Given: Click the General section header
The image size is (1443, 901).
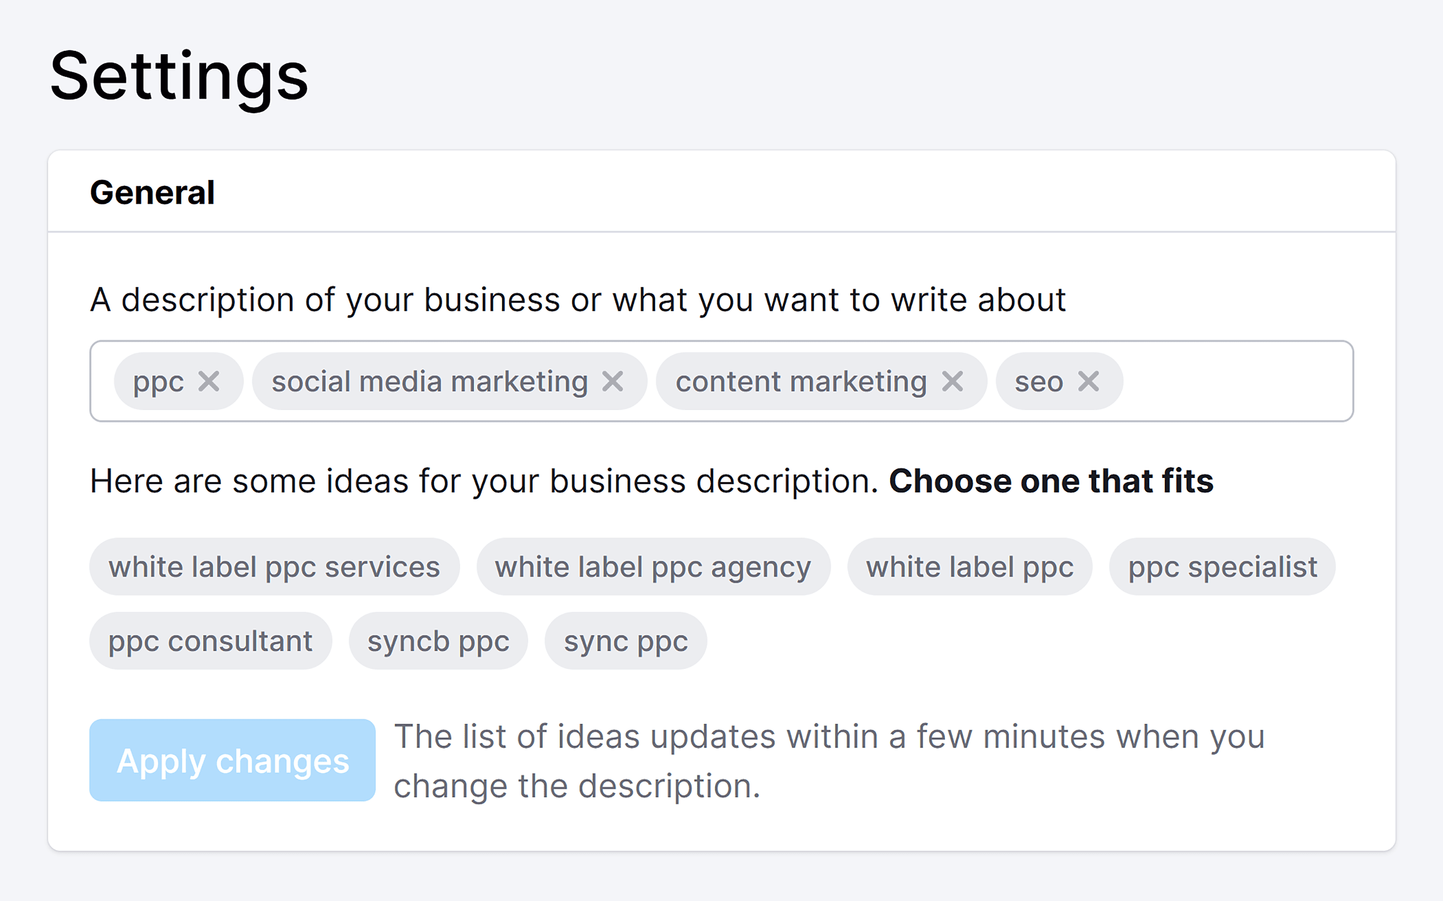Looking at the screenshot, I should pyautogui.click(x=152, y=192).
